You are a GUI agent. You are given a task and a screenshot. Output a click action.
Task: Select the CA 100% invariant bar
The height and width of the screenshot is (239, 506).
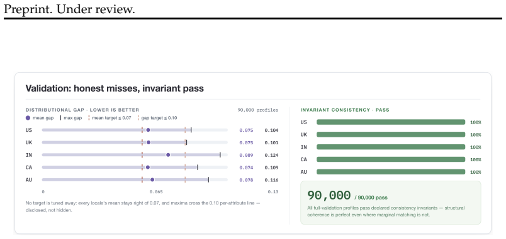coord(391,159)
